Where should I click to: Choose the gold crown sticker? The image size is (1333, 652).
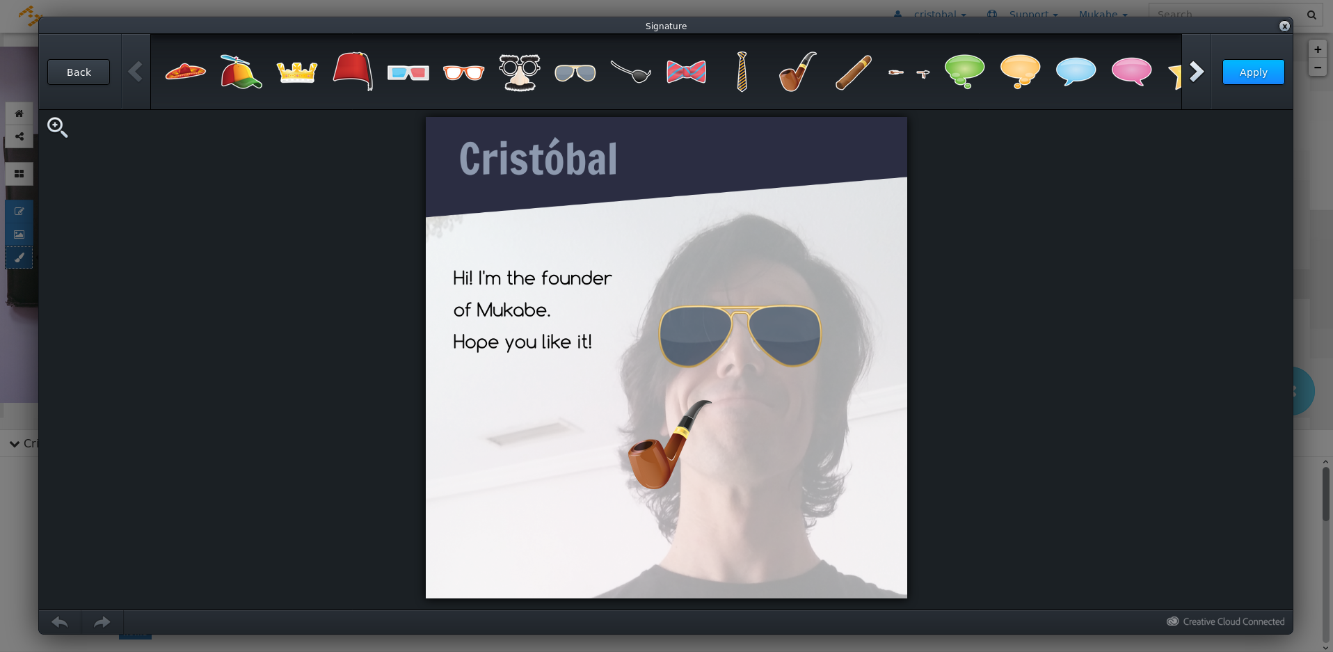click(297, 72)
